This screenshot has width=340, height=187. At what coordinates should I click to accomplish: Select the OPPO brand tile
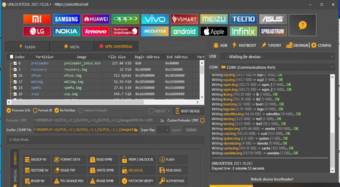[x=125, y=19]
